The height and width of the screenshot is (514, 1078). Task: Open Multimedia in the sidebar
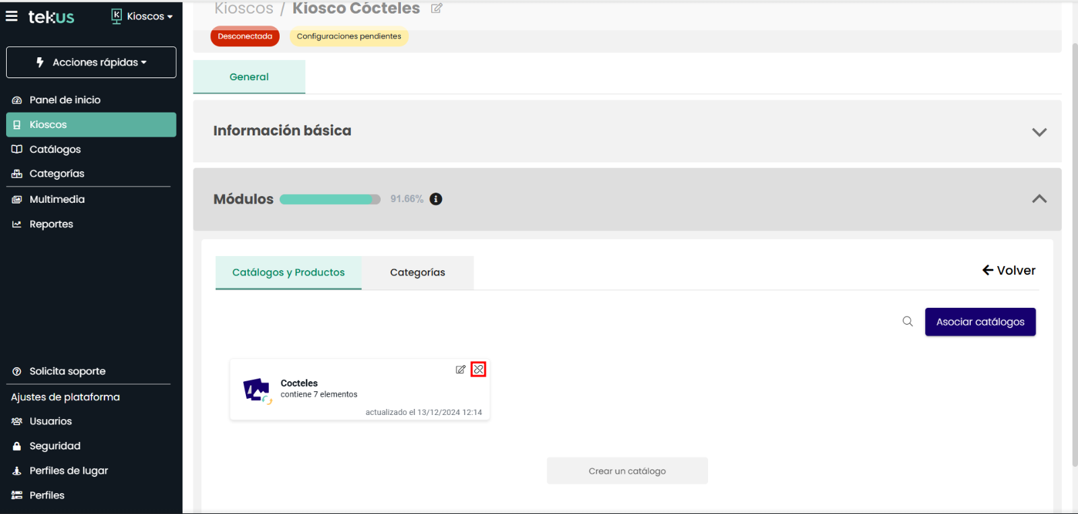57,199
